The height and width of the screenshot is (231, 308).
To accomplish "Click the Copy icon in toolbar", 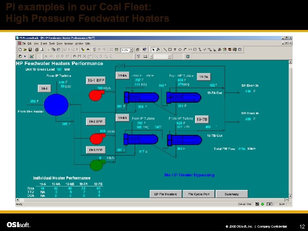I will [53, 50].
